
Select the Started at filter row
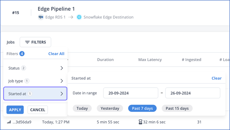click(35, 94)
